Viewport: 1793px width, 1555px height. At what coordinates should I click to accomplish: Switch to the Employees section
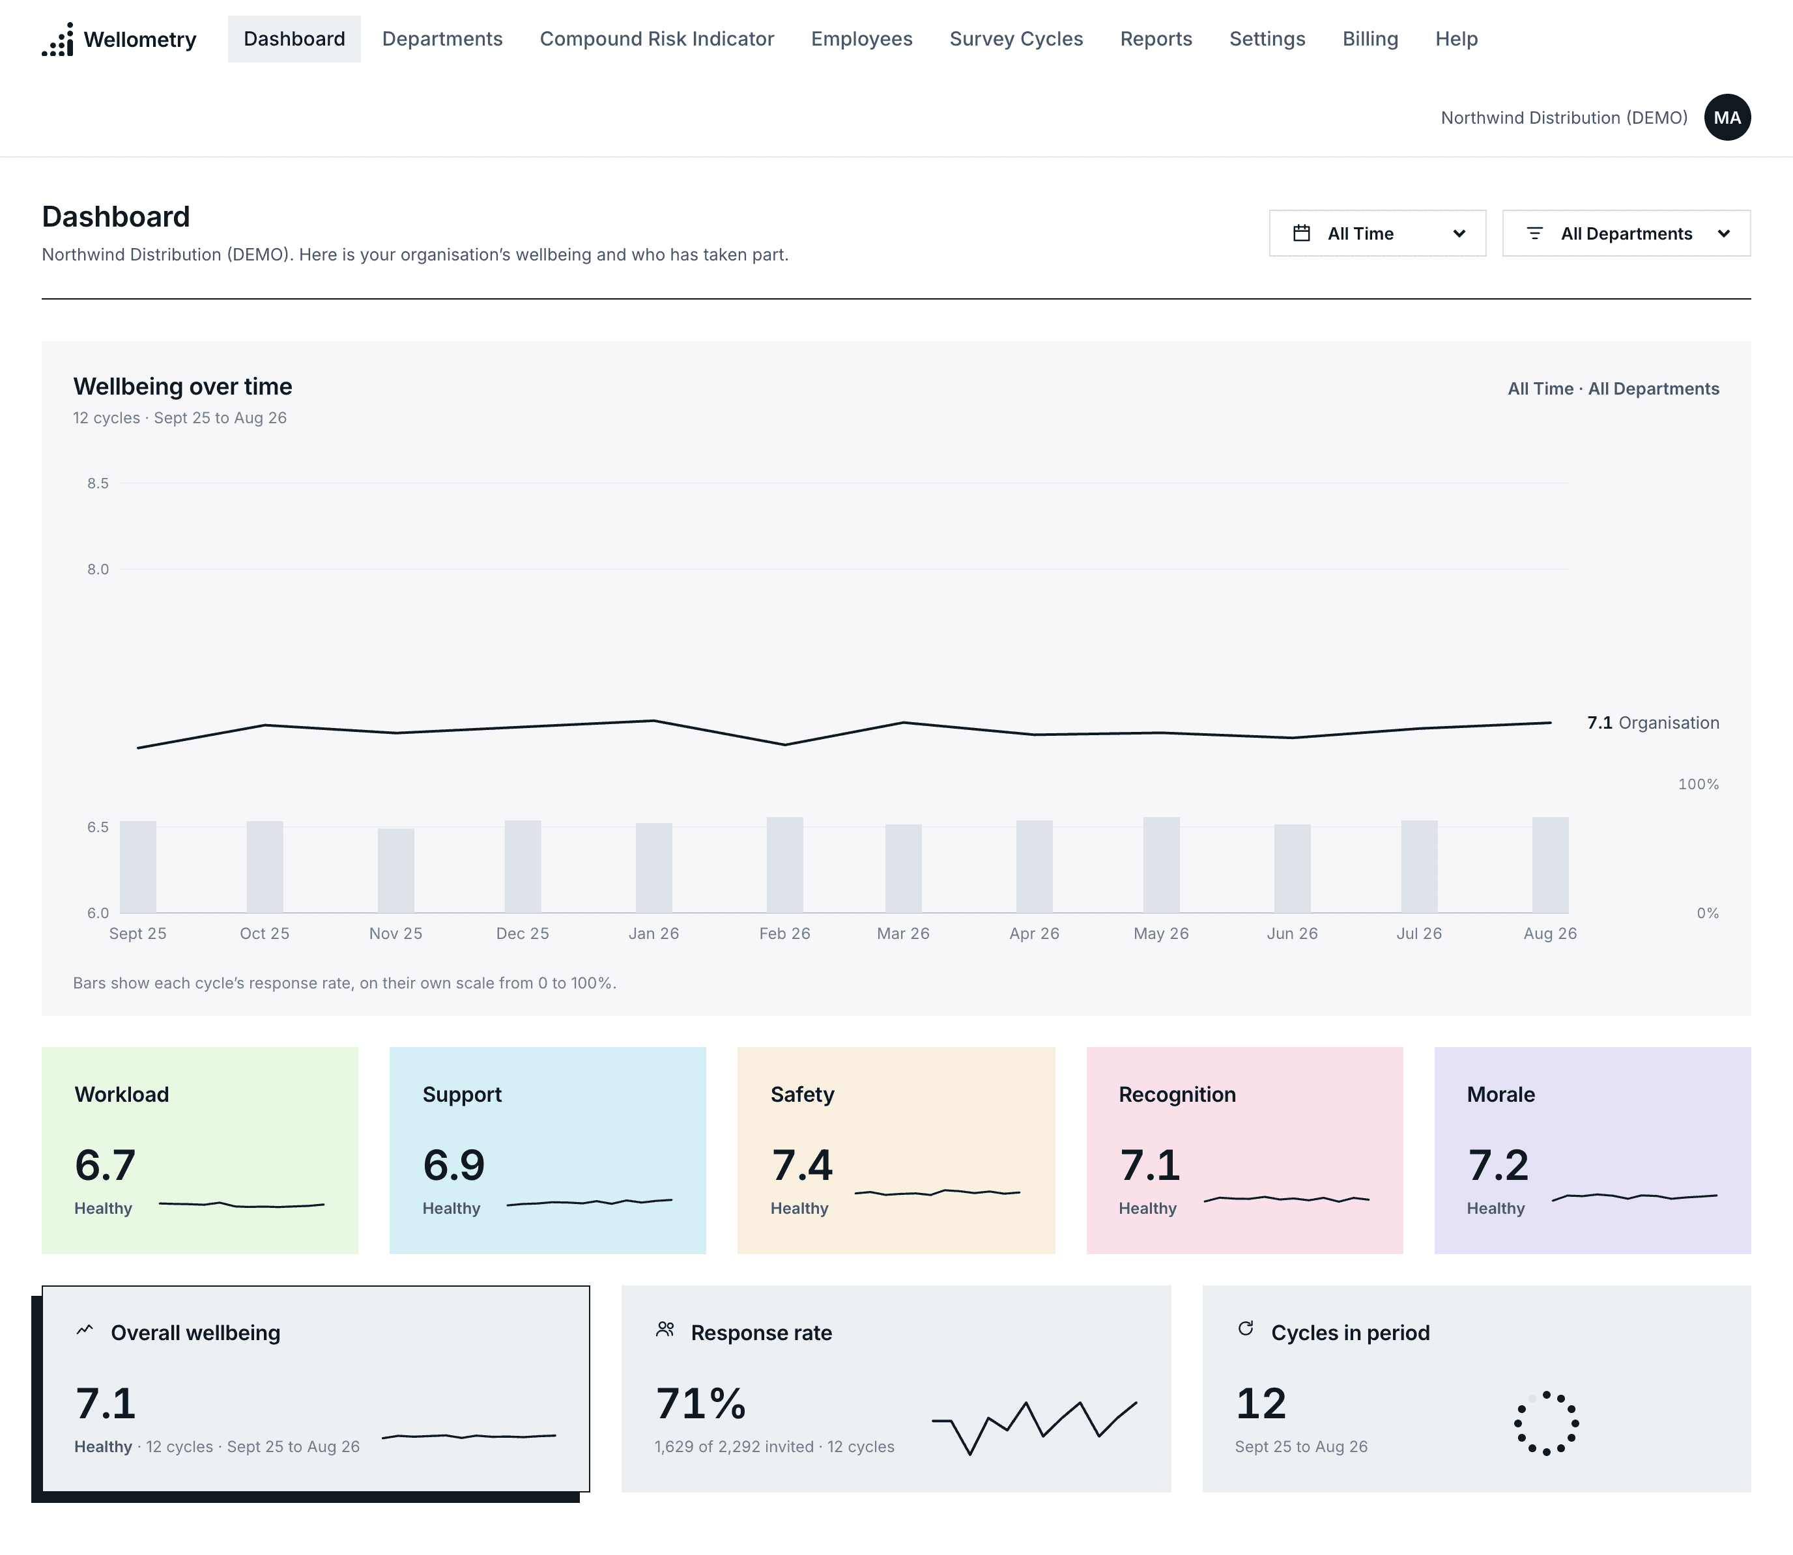(x=861, y=39)
